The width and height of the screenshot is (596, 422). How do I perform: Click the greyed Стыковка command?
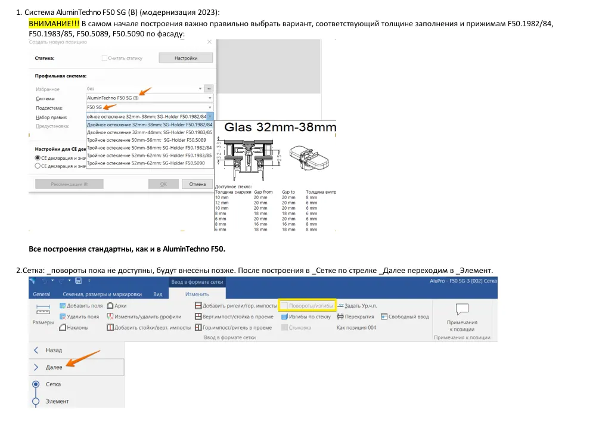296,327
